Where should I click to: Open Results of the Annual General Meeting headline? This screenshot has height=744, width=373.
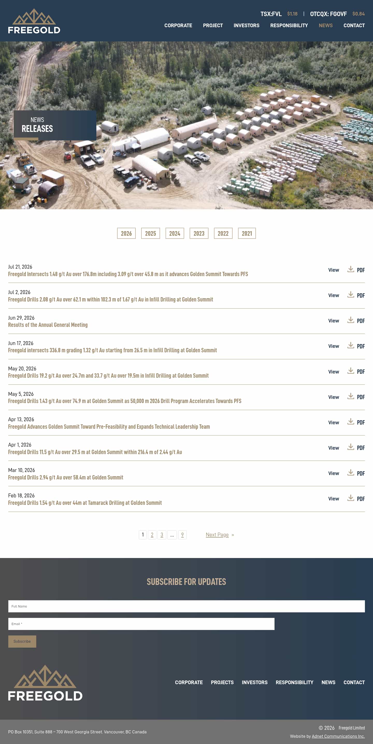click(48, 325)
